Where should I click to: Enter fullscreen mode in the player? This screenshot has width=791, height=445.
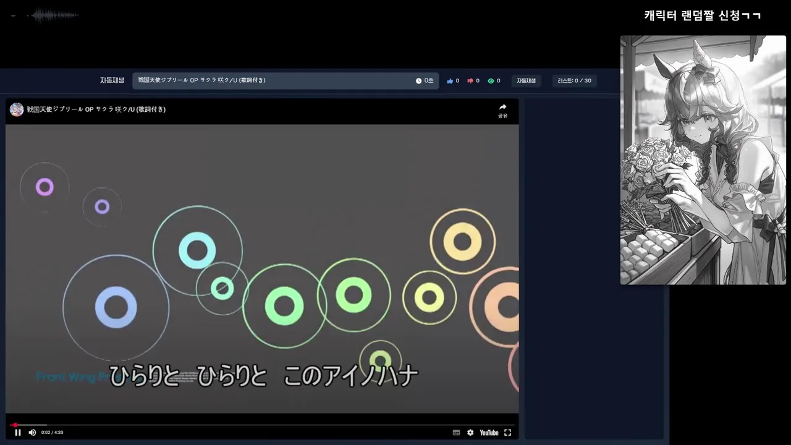coord(508,433)
